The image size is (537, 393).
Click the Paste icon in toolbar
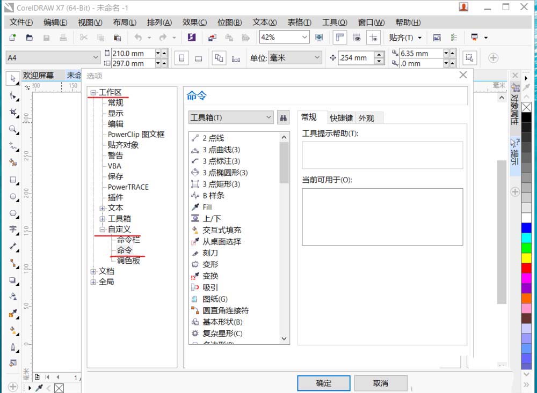(117, 38)
